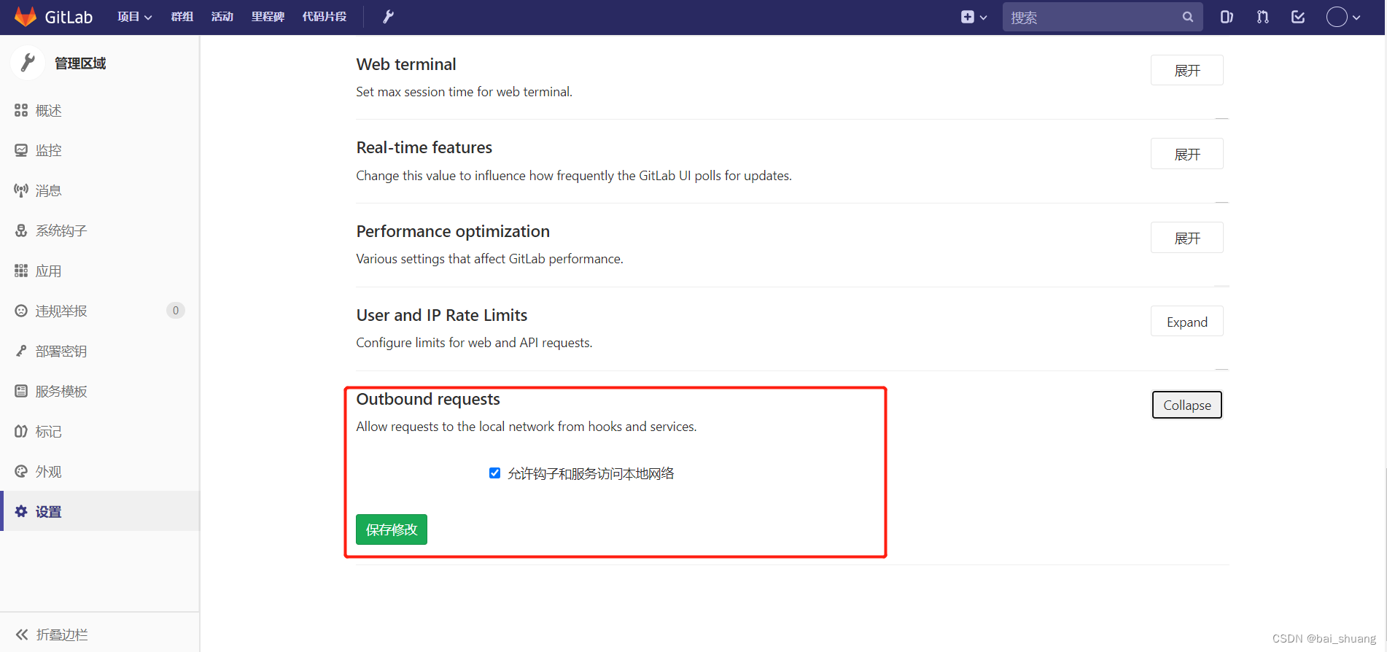Click the 违规举报 count badge 0
The height and width of the screenshot is (652, 1387).
click(x=175, y=311)
